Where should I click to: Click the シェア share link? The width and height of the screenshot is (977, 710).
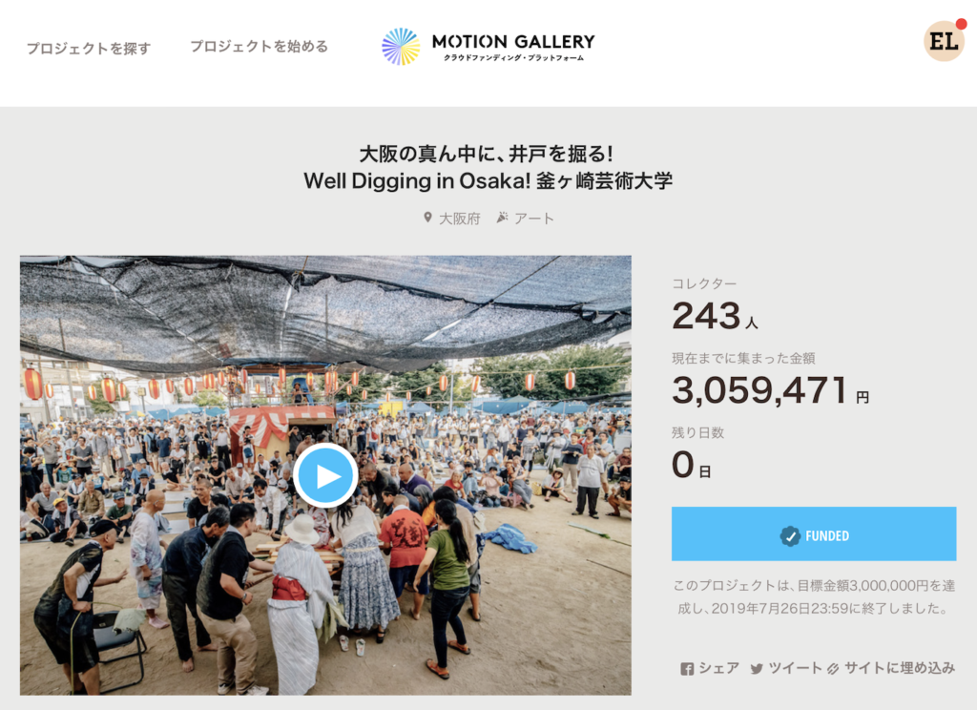(718, 668)
